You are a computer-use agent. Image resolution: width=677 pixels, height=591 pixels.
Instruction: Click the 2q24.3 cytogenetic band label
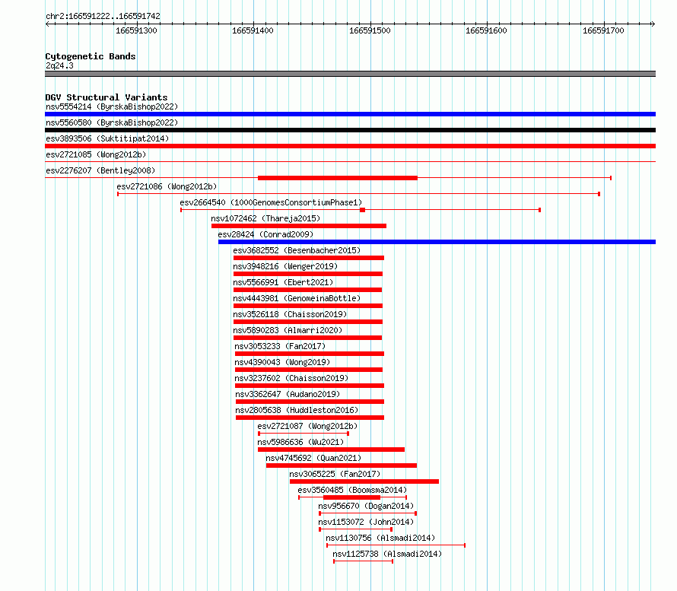pos(59,65)
